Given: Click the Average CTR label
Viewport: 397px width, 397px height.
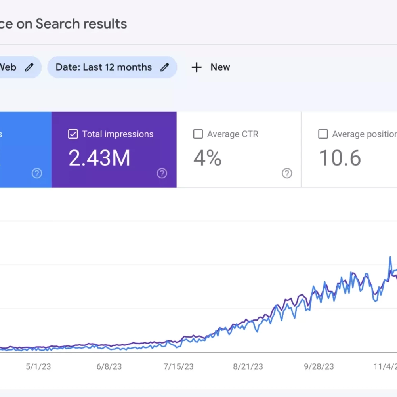Looking at the screenshot, I should pos(233,134).
